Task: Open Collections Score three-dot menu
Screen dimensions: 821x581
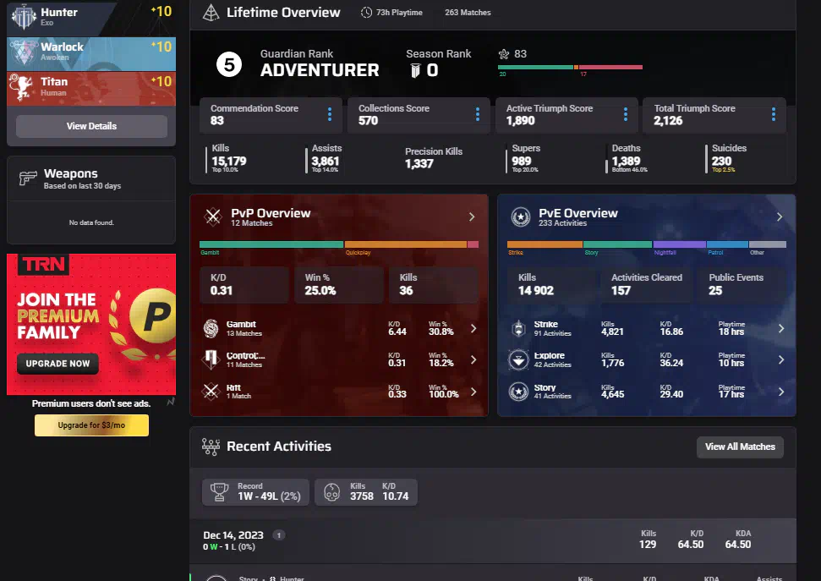Action: (x=478, y=114)
